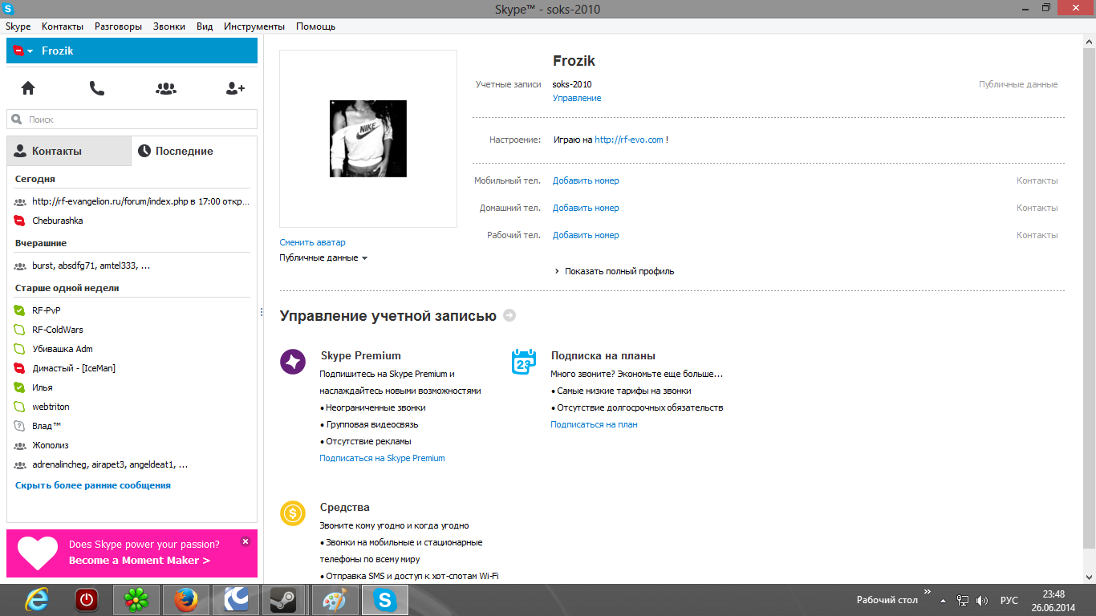Click the webtriton contact status icon
Image resolution: width=1096 pixels, height=616 pixels.
point(20,407)
